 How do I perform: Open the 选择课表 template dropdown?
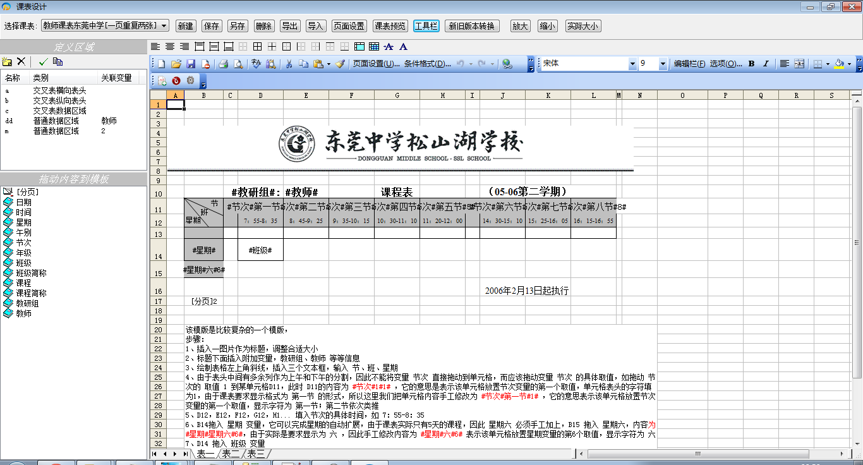[164, 26]
